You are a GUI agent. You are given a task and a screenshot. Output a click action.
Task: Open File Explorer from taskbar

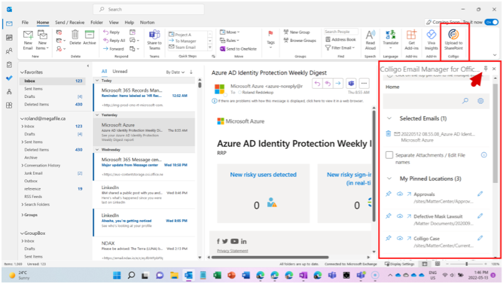pos(174,275)
